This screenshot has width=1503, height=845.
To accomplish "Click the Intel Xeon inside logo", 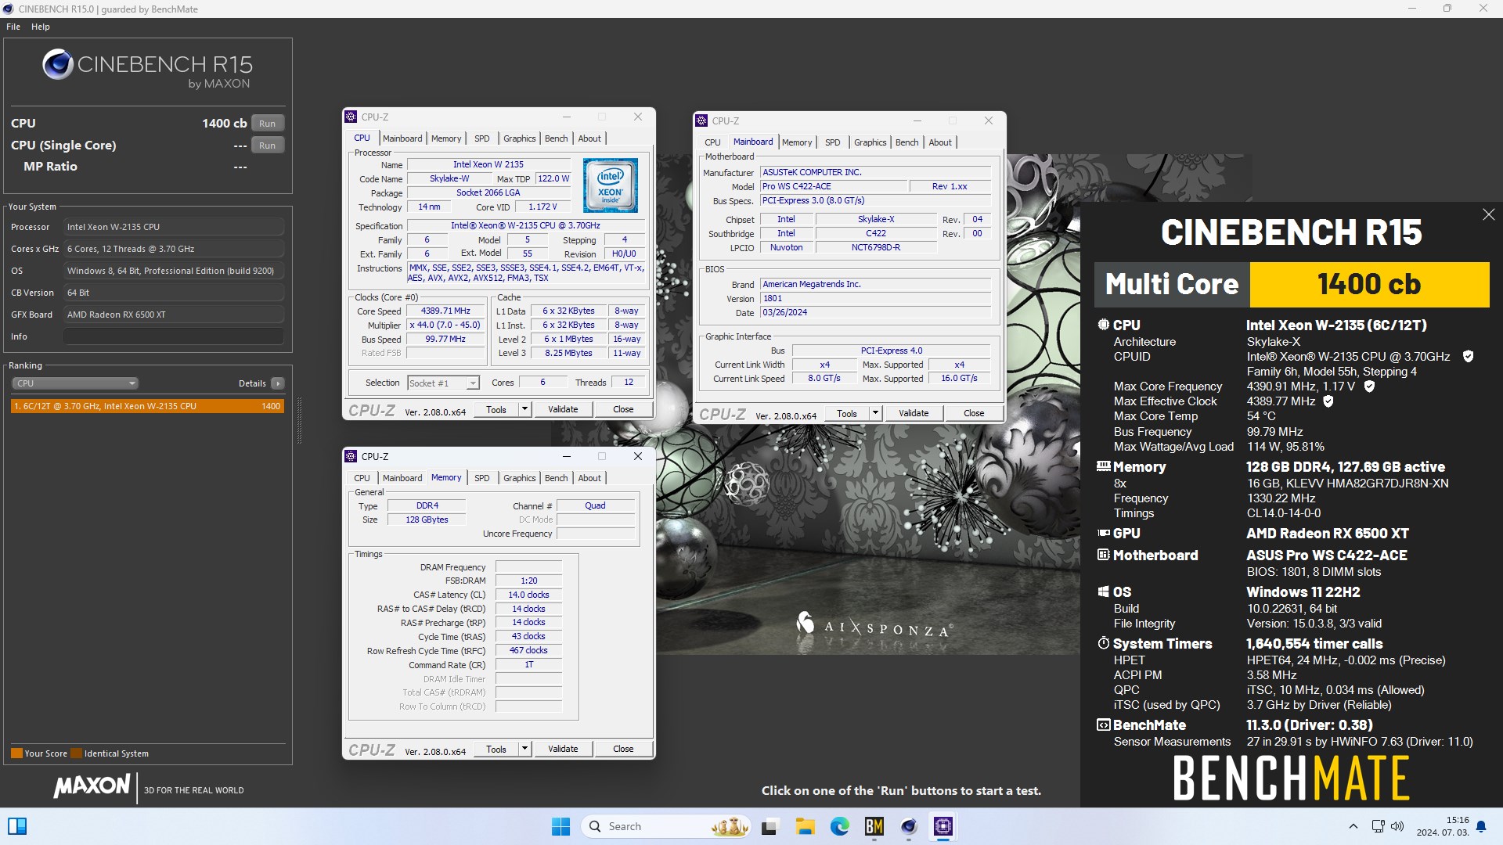I will pos(611,185).
